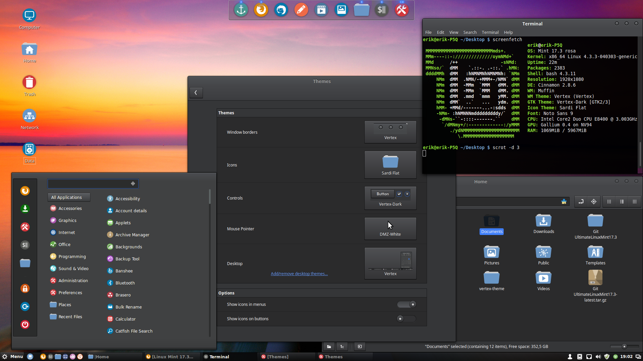The width and height of the screenshot is (643, 361).
Task: Click the blue Logout icon in menu
Action: 25,307
